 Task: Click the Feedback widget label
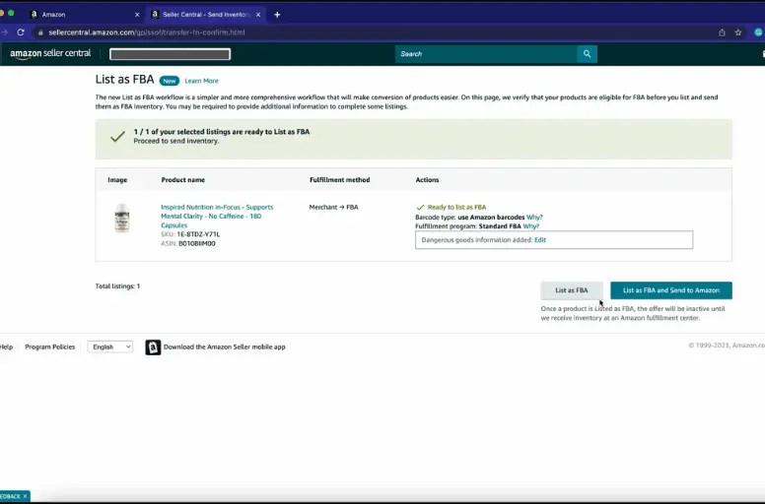pos(10,496)
